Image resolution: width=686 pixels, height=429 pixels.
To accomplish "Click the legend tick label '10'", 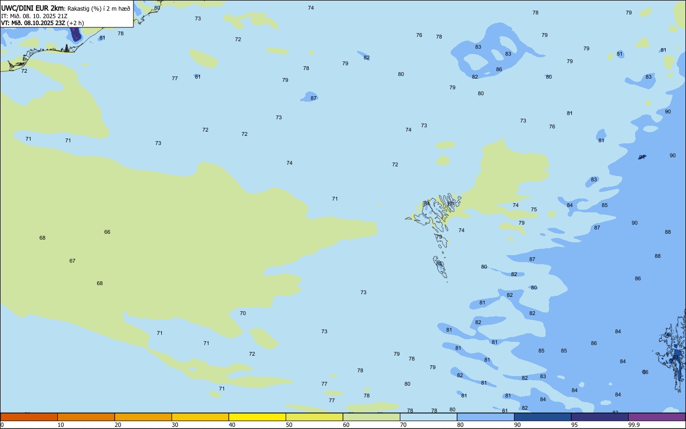I will click(x=61, y=425).
